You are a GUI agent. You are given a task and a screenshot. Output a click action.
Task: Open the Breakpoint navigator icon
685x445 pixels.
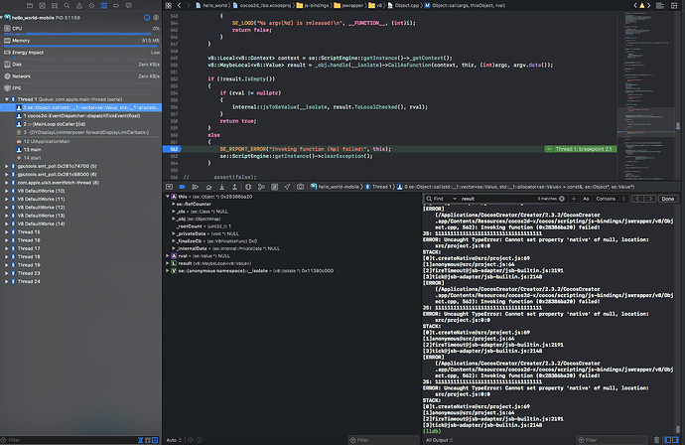click(116, 6)
